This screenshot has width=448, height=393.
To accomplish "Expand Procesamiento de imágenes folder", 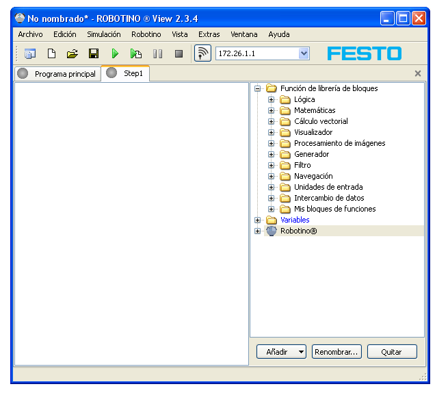I will pyautogui.click(x=271, y=143).
